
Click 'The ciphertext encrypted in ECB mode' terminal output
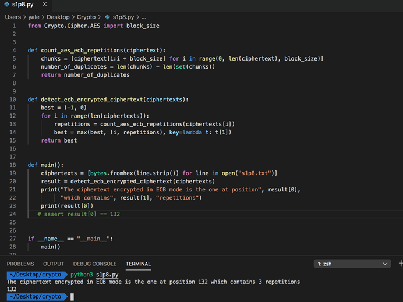click(x=65, y=282)
